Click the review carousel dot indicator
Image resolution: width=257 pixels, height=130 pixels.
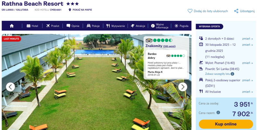click(166, 80)
